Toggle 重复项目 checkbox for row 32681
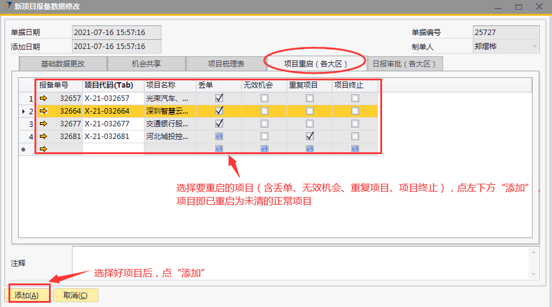Screen dimensions: 552x307 310,136
